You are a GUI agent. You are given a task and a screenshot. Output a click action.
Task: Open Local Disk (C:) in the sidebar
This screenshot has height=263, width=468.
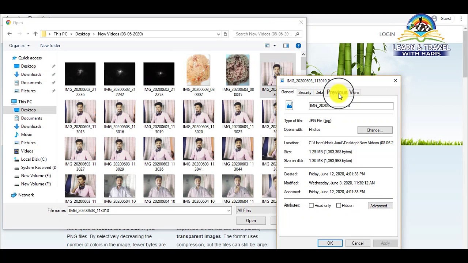(x=34, y=159)
